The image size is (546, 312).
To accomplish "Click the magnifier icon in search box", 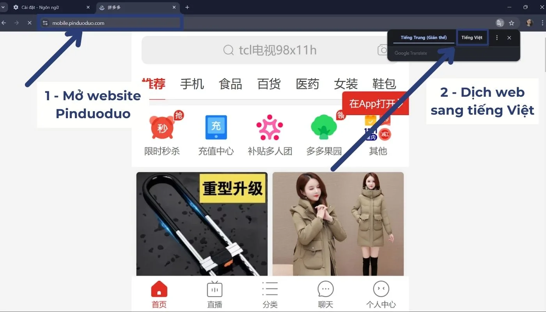I will 229,50.
